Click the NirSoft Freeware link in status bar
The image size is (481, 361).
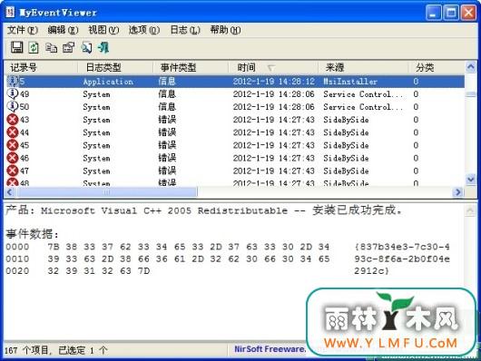coord(270,349)
